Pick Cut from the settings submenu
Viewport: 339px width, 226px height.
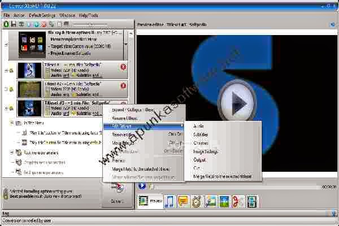(x=223, y=168)
